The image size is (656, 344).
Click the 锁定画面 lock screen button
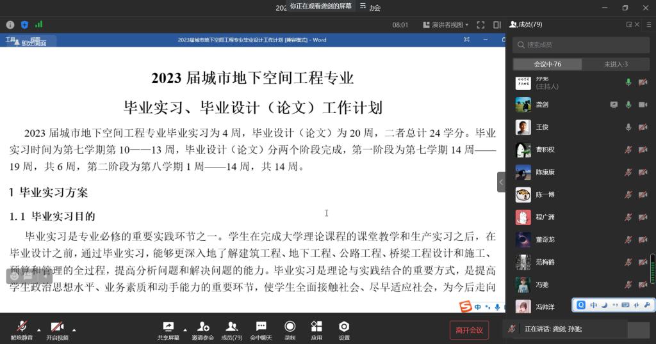[31, 42]
